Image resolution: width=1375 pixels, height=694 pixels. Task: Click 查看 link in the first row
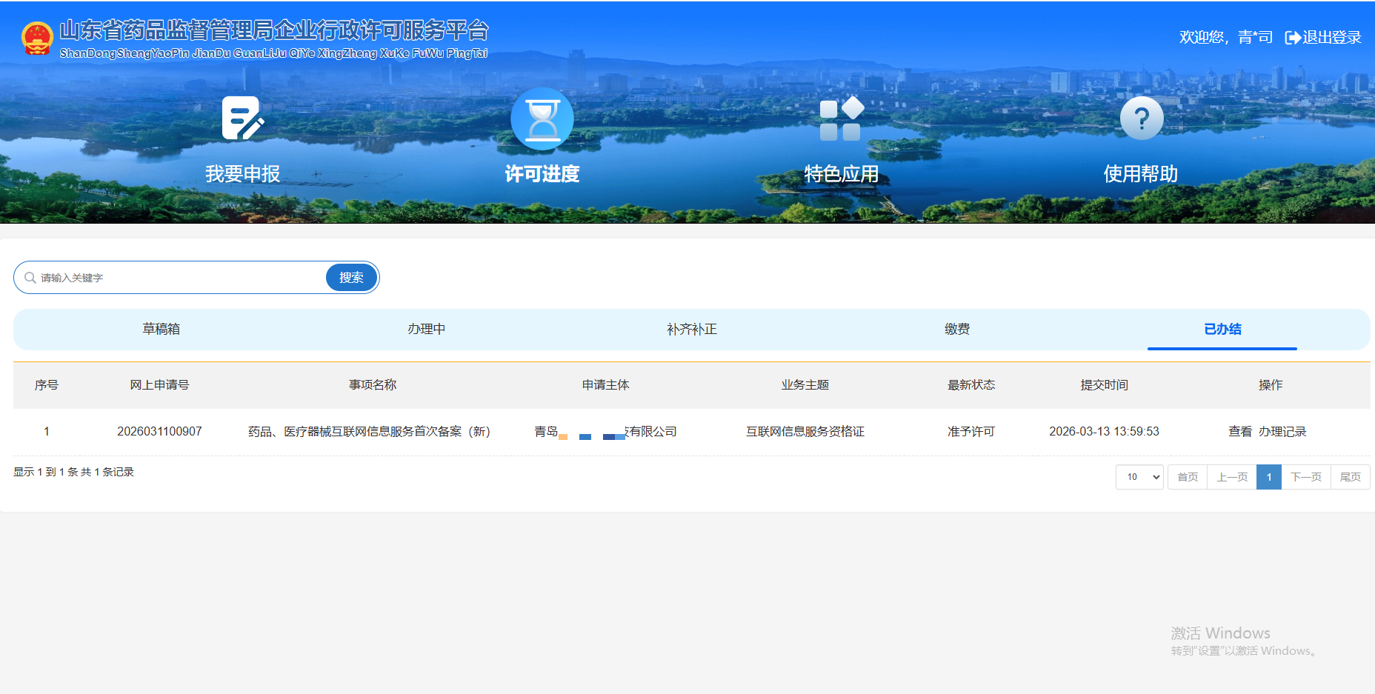click(x=1239, y=432)
